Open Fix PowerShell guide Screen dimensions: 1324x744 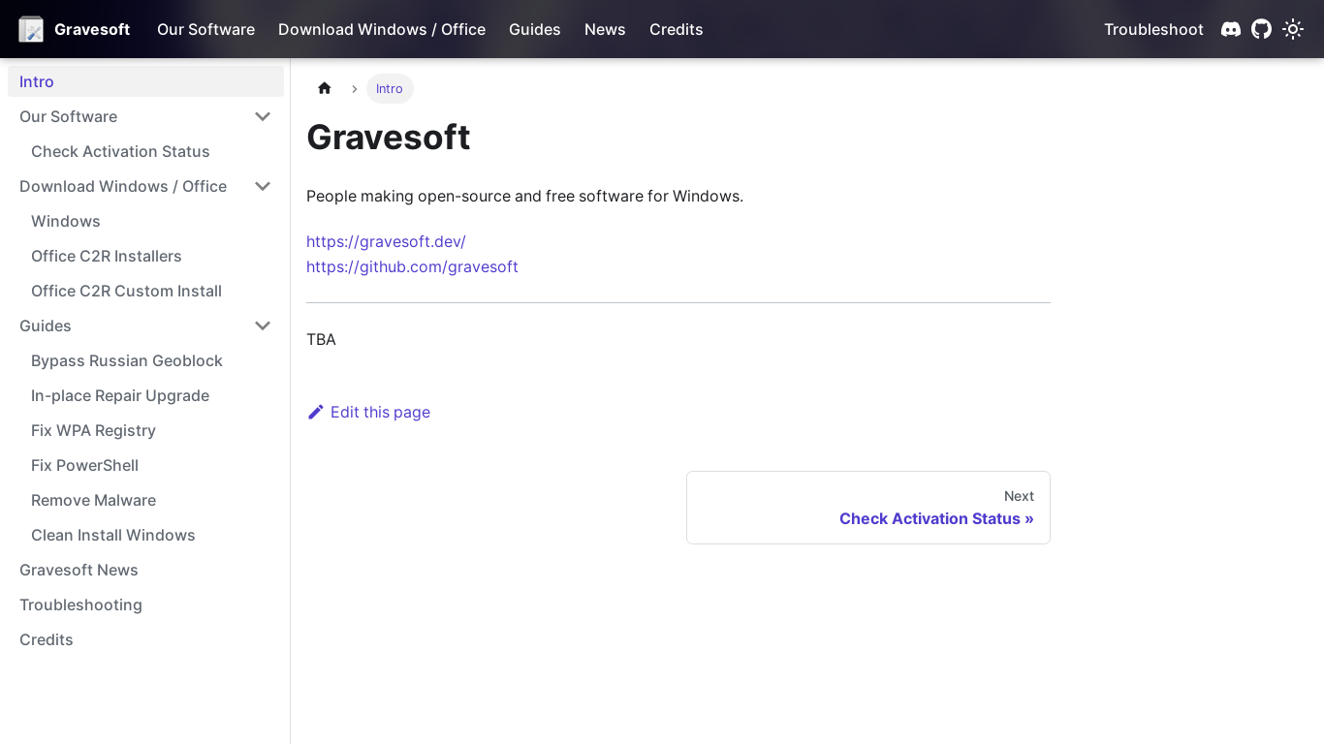click(84, 465)
